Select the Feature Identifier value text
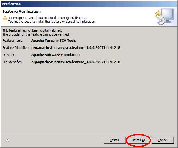The image size is (178, 148). tap(76, 48)
